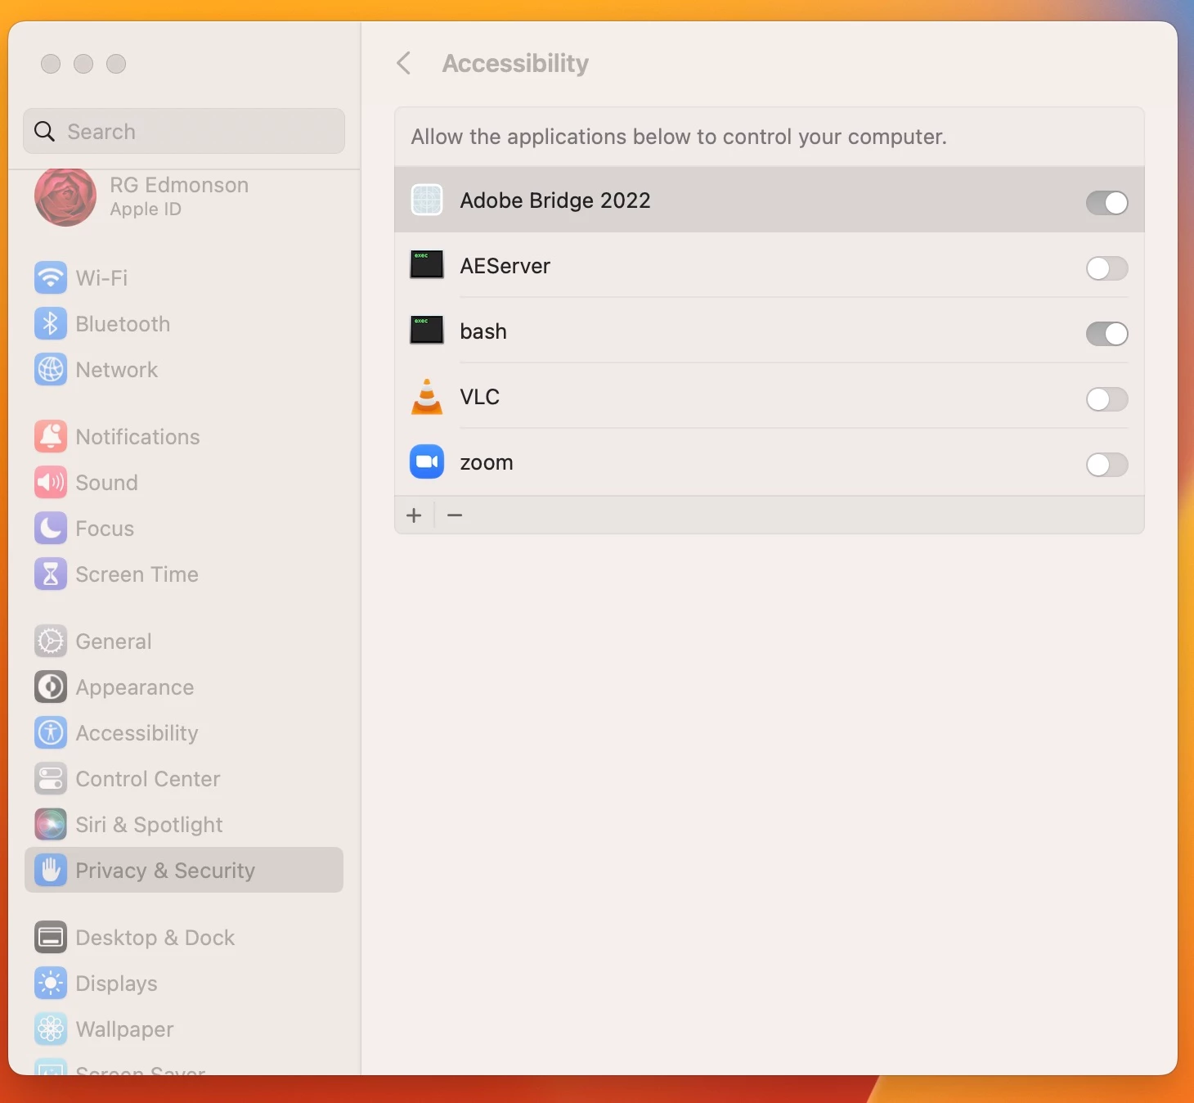Viewport: 1194px width, 1103px height.
Task: Enable VLC control access toggle
Action: pos(1106,399)
